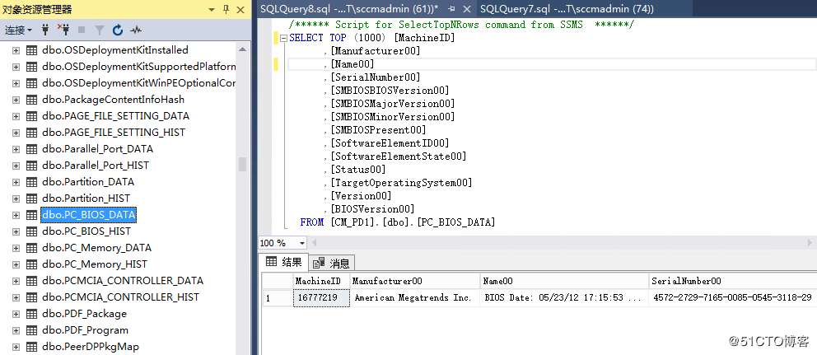Click table icon of dbo.OSDeploymentKitSupportedPlatform

[32, 67]
